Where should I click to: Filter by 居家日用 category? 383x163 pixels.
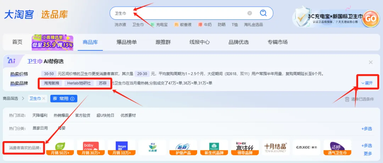(40, 128)
